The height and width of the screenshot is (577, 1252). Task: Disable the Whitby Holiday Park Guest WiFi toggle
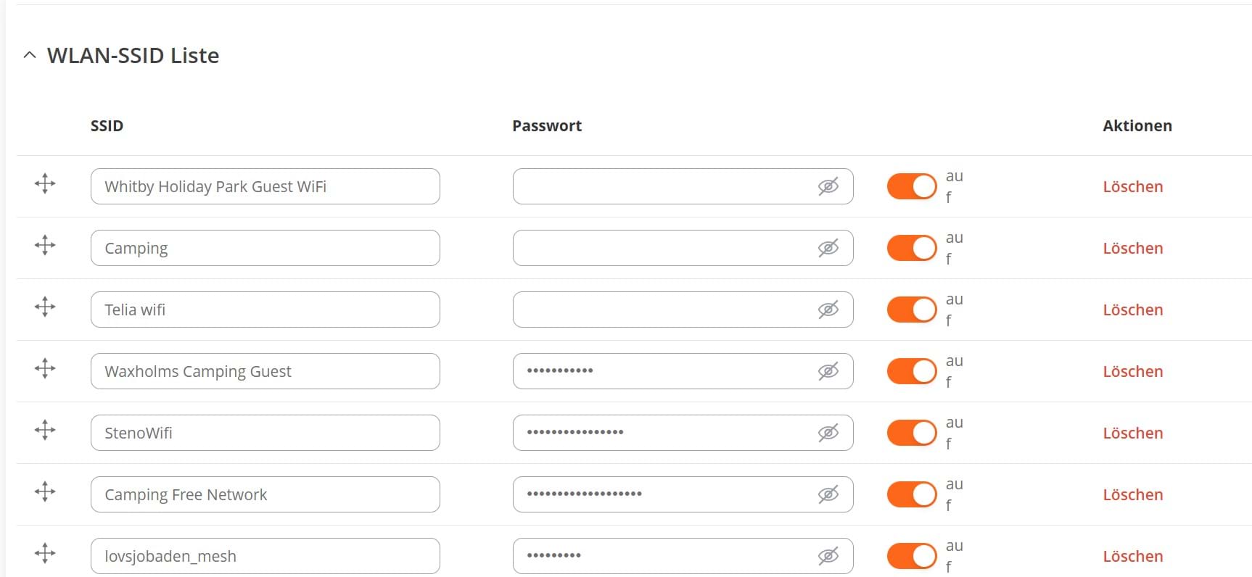coord(912,186)
